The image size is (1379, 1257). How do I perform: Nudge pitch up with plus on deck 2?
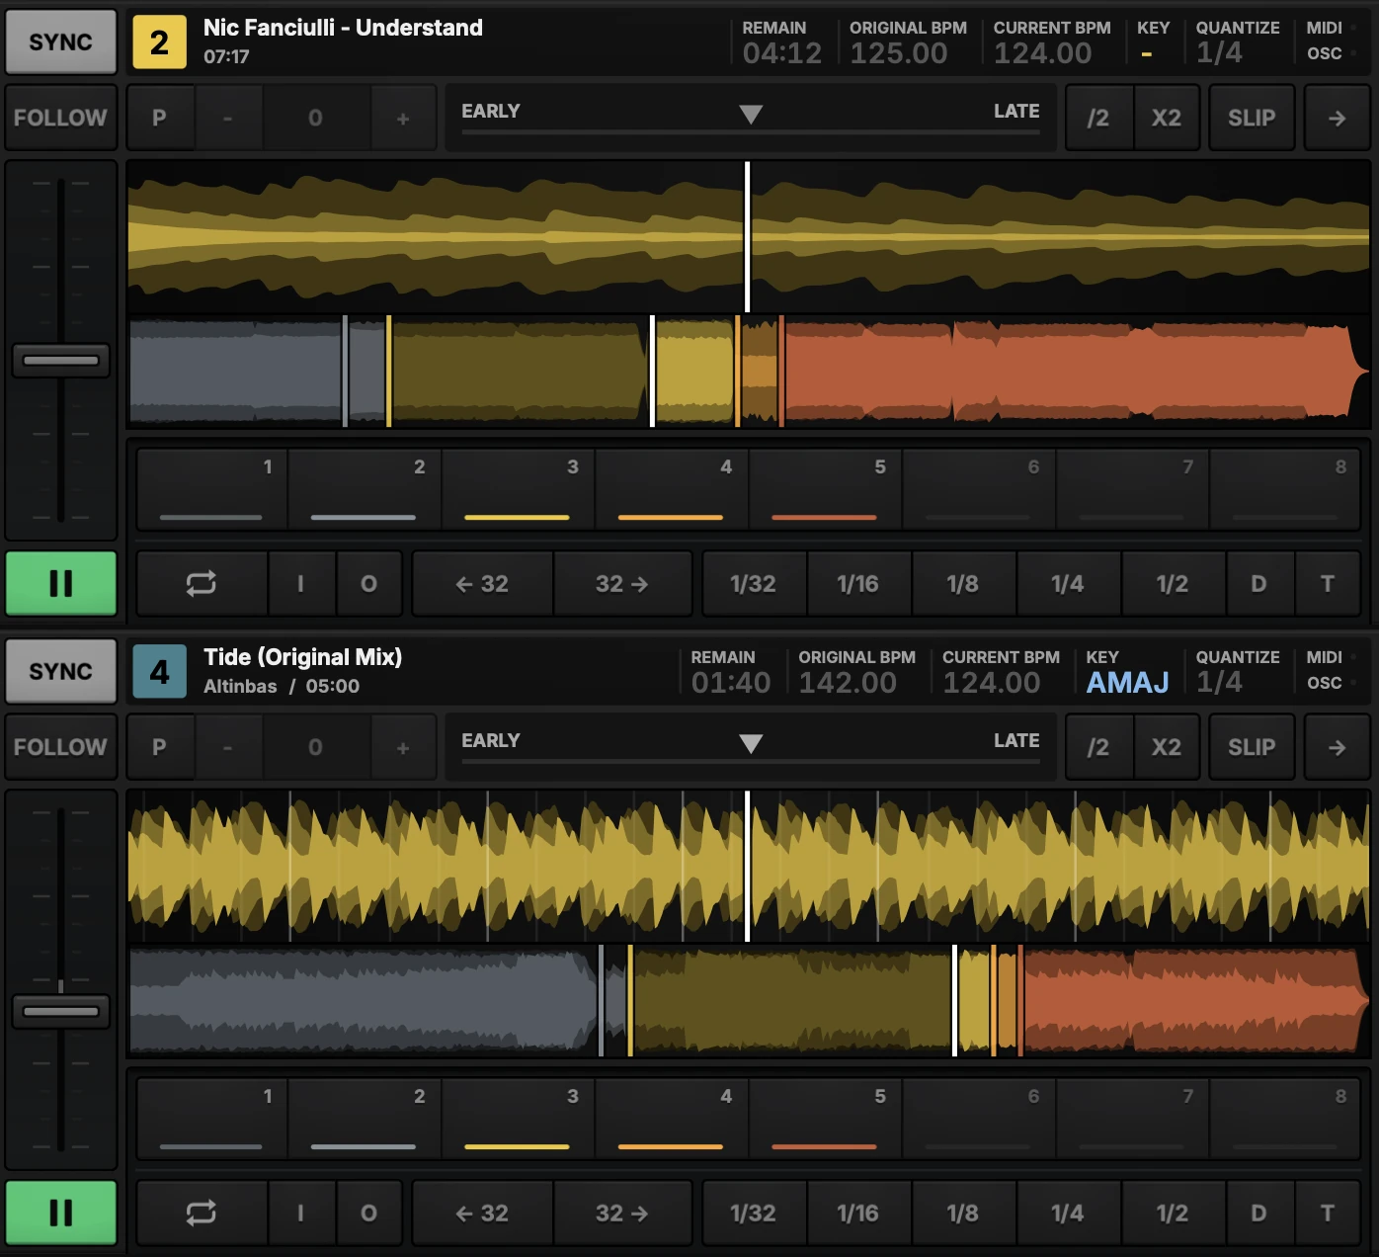click(x=403, y=118)
